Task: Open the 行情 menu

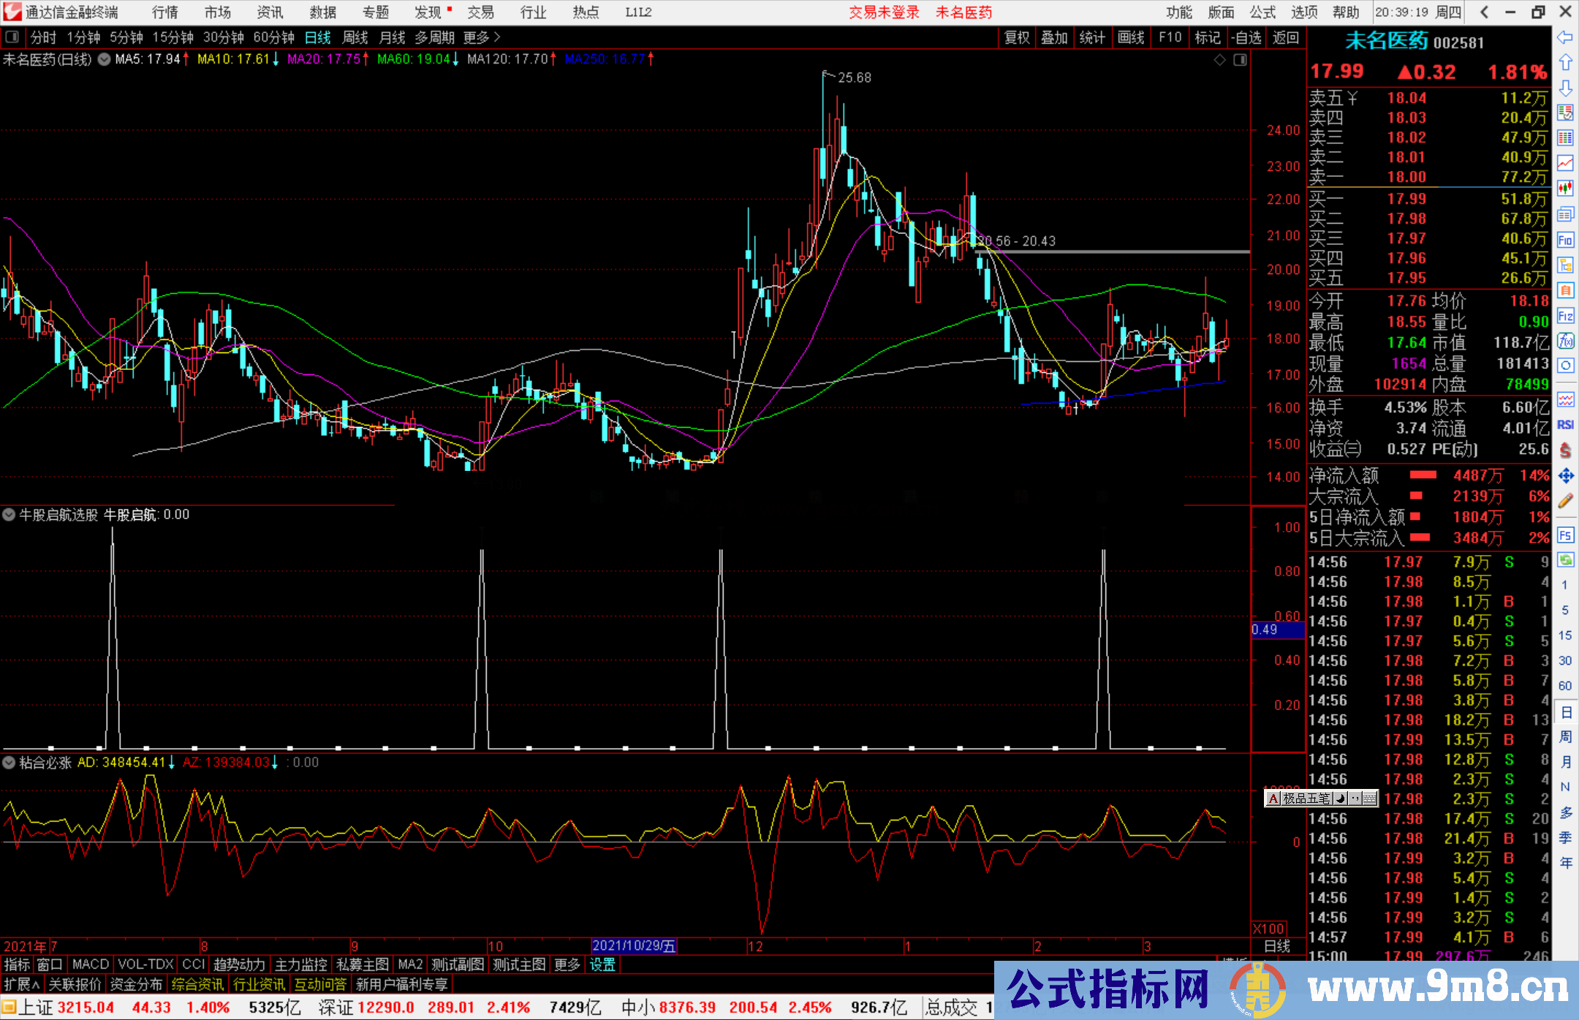Action: pyautogui.click(x=164, y=12)
